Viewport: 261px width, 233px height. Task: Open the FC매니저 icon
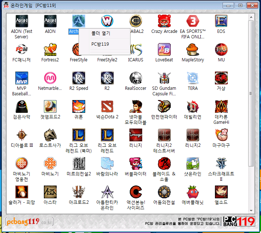point(22,50)
